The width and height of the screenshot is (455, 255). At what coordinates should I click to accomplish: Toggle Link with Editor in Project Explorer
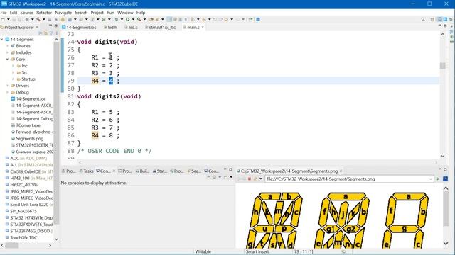pyautogui.click(x=45, y=33)
